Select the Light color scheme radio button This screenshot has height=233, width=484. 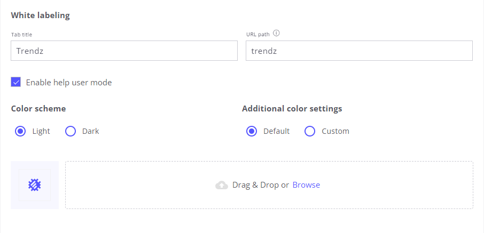tap(21, 131)
